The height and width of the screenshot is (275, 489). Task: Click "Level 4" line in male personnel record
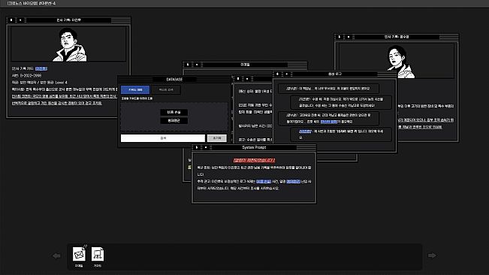40,83
